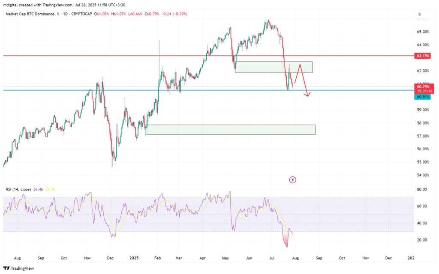Click the purple lightning bolt event icon
The width and height of the screenshot is (439, 274).
(293, 180)
